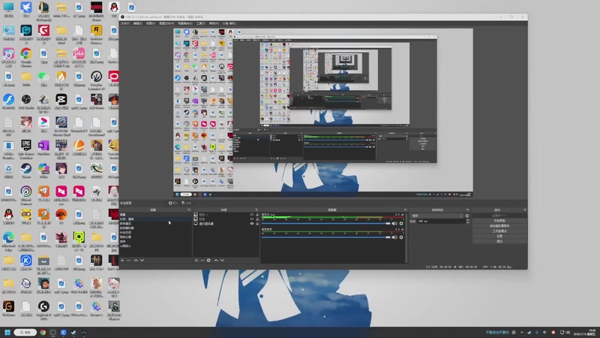Open the Help menu in OBS
This screenshot has height=338, width=600.
click(214, 23)
